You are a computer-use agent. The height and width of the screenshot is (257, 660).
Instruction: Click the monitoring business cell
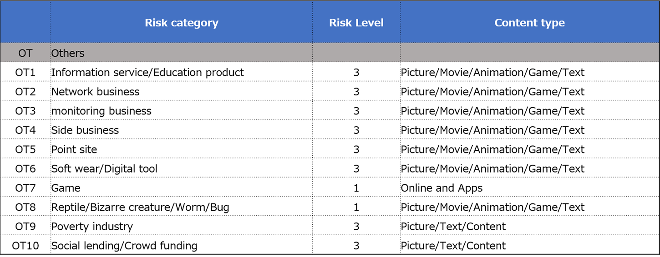[x=102, y=111]
